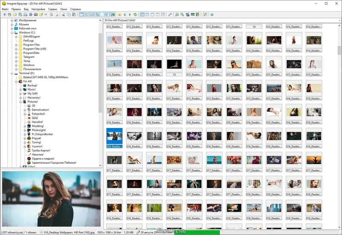
Task: Select the Photosight! folder in tree
Action: pos(39,130)
